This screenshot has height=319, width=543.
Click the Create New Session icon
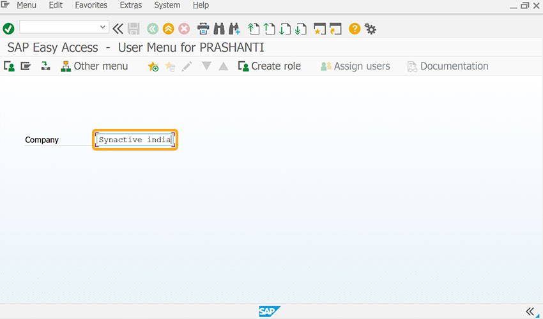[x=319, y=29]
